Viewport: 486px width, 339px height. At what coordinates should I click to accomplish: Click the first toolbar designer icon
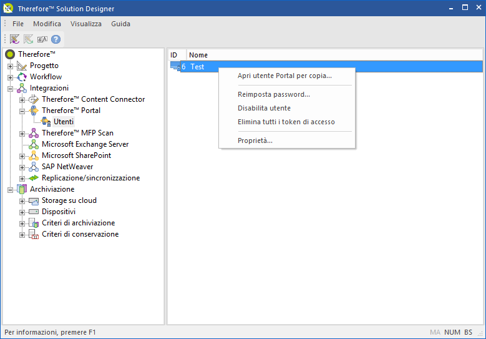coord(14,39)
